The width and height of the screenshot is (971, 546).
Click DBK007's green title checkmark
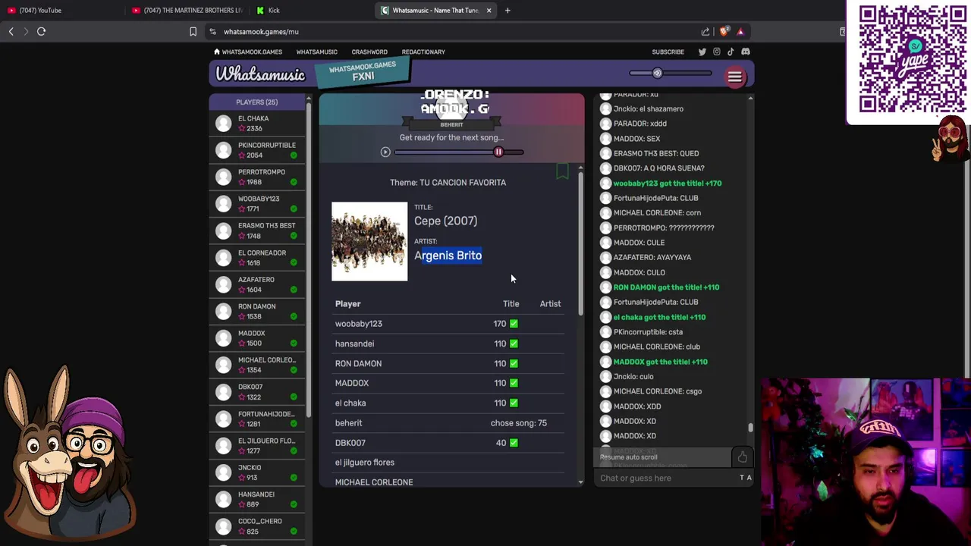[x=514, y=443]
